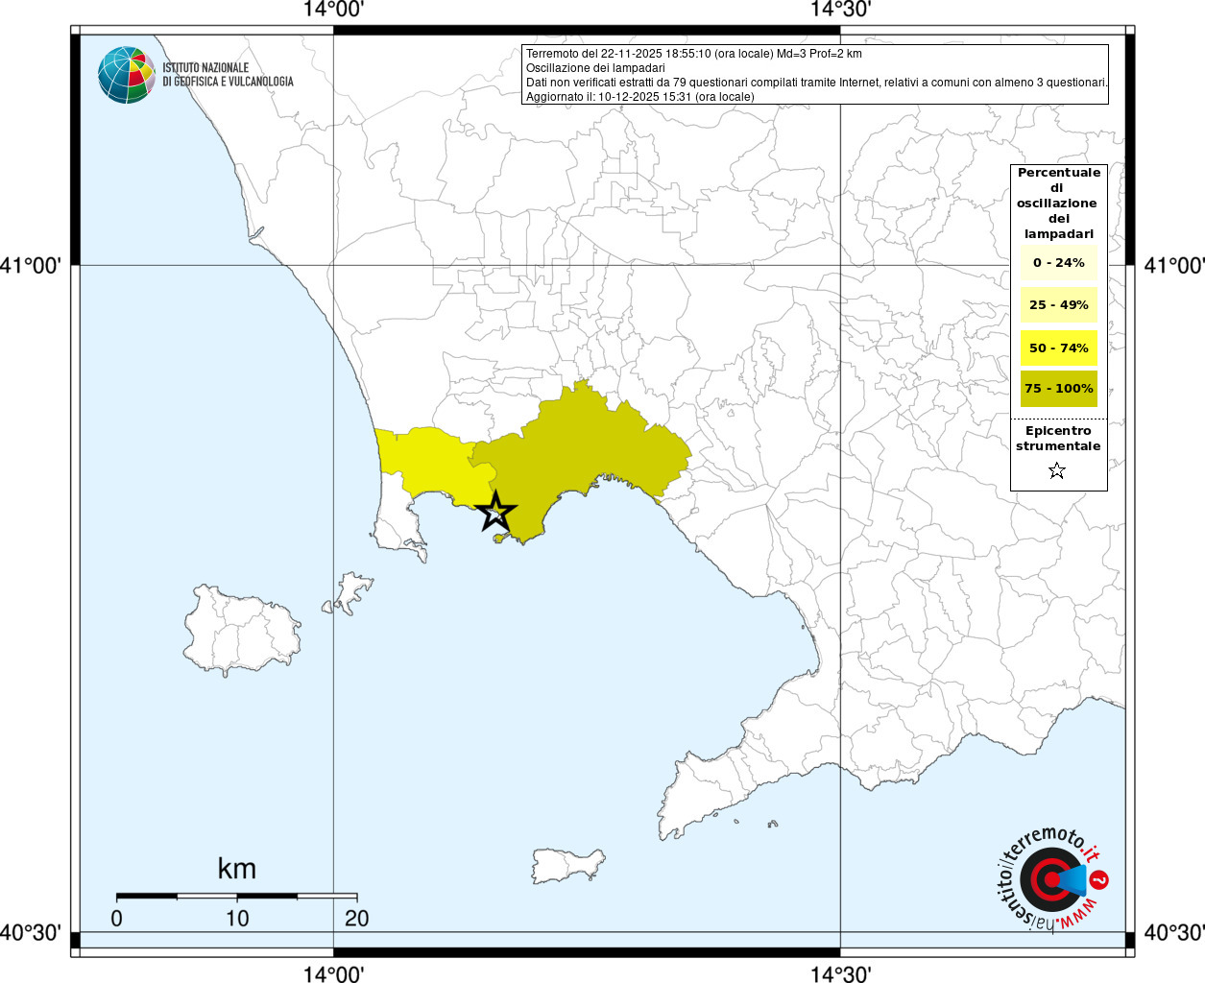Viewport: 1205px width, 983px height.
Task: Select the 75 - 100% legend swatch
Action: (x=1058, y=388)
